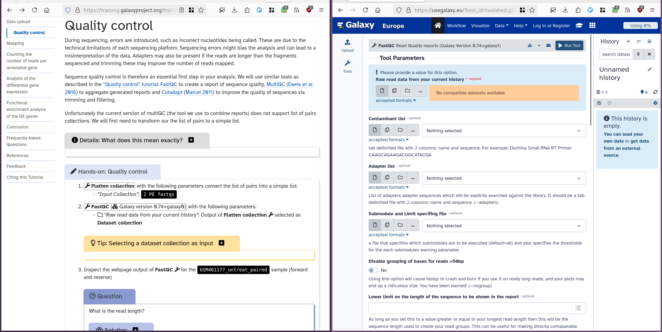The width and height of the screenshot is (662, 332).
Task: Click the Run Tool button
Action: [569, 45]
